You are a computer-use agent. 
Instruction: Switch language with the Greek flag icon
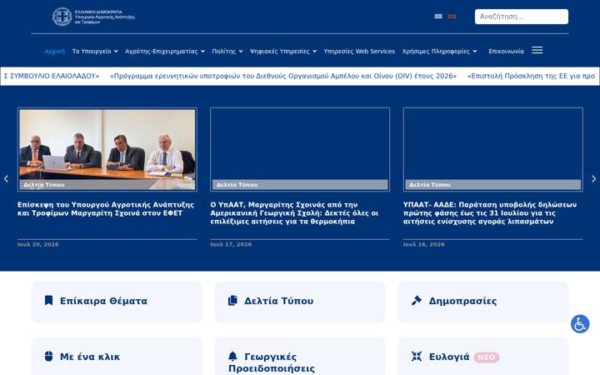pyautogui.click(x=438, y=17)
